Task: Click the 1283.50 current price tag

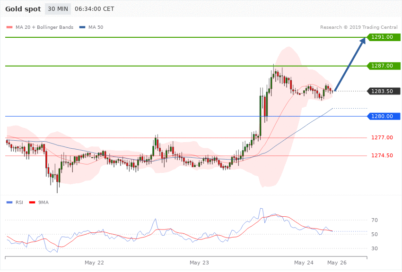Action: click(384, 91)
